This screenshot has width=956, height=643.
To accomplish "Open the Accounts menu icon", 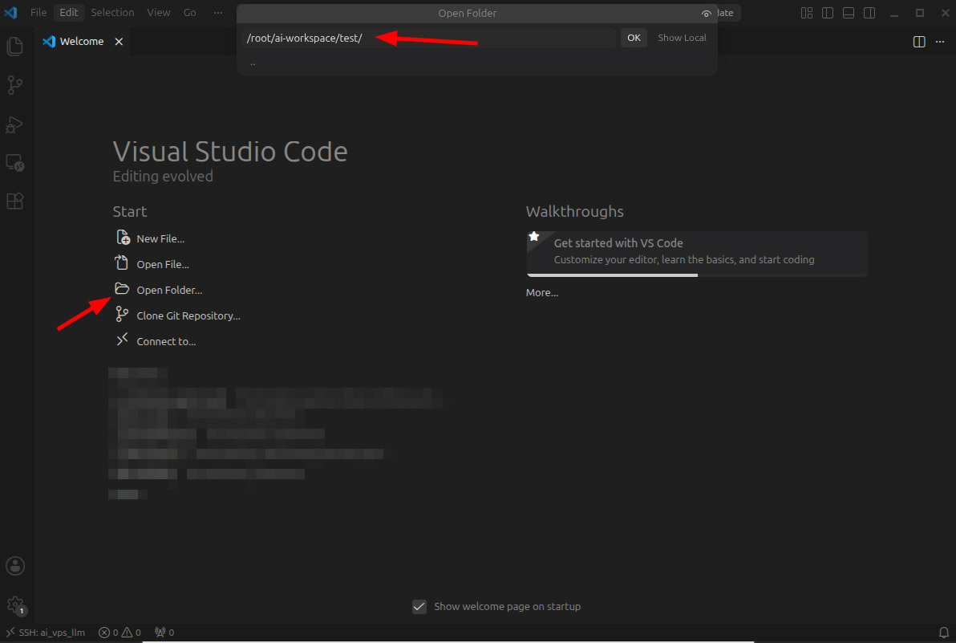I will click(15, 566).
